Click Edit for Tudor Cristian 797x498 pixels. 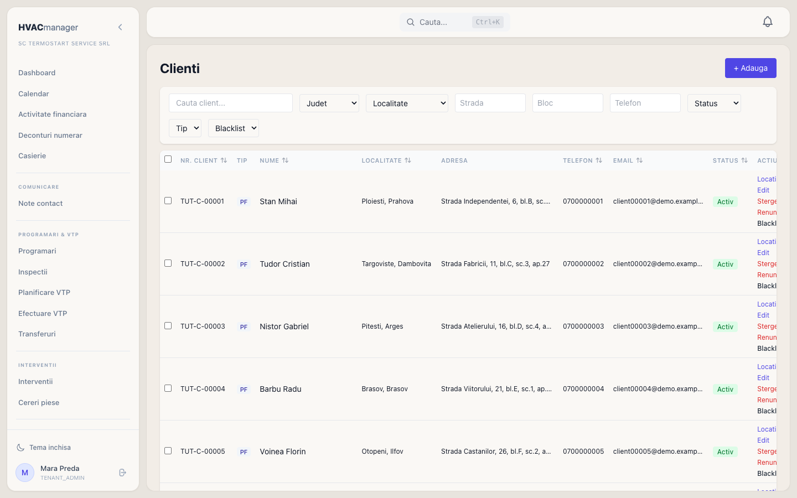point(763,253)
